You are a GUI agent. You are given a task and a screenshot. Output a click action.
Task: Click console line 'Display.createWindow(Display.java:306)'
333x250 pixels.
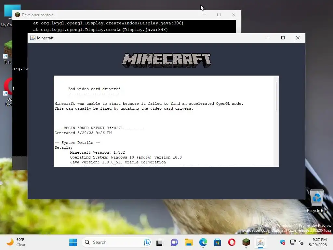108,23
